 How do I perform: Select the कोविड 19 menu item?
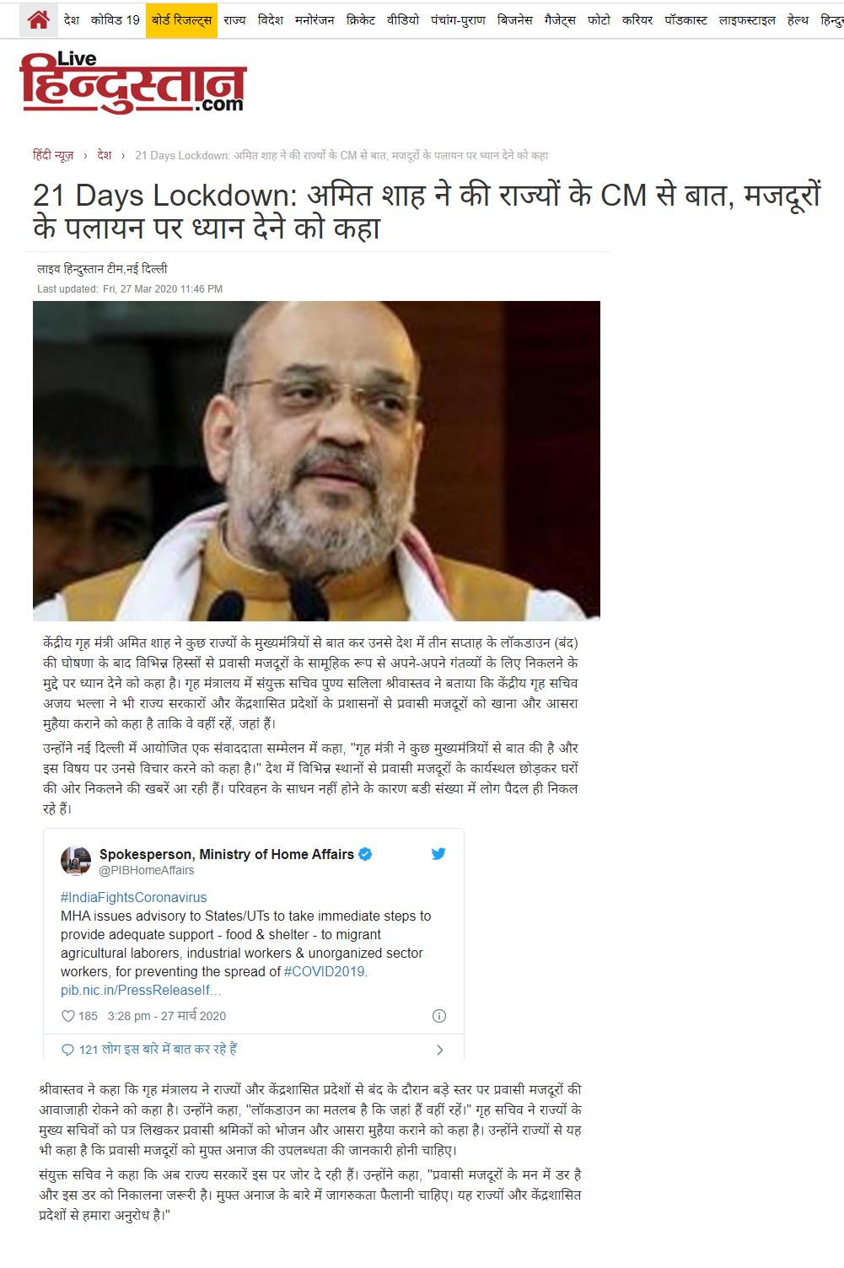[116, 19]
